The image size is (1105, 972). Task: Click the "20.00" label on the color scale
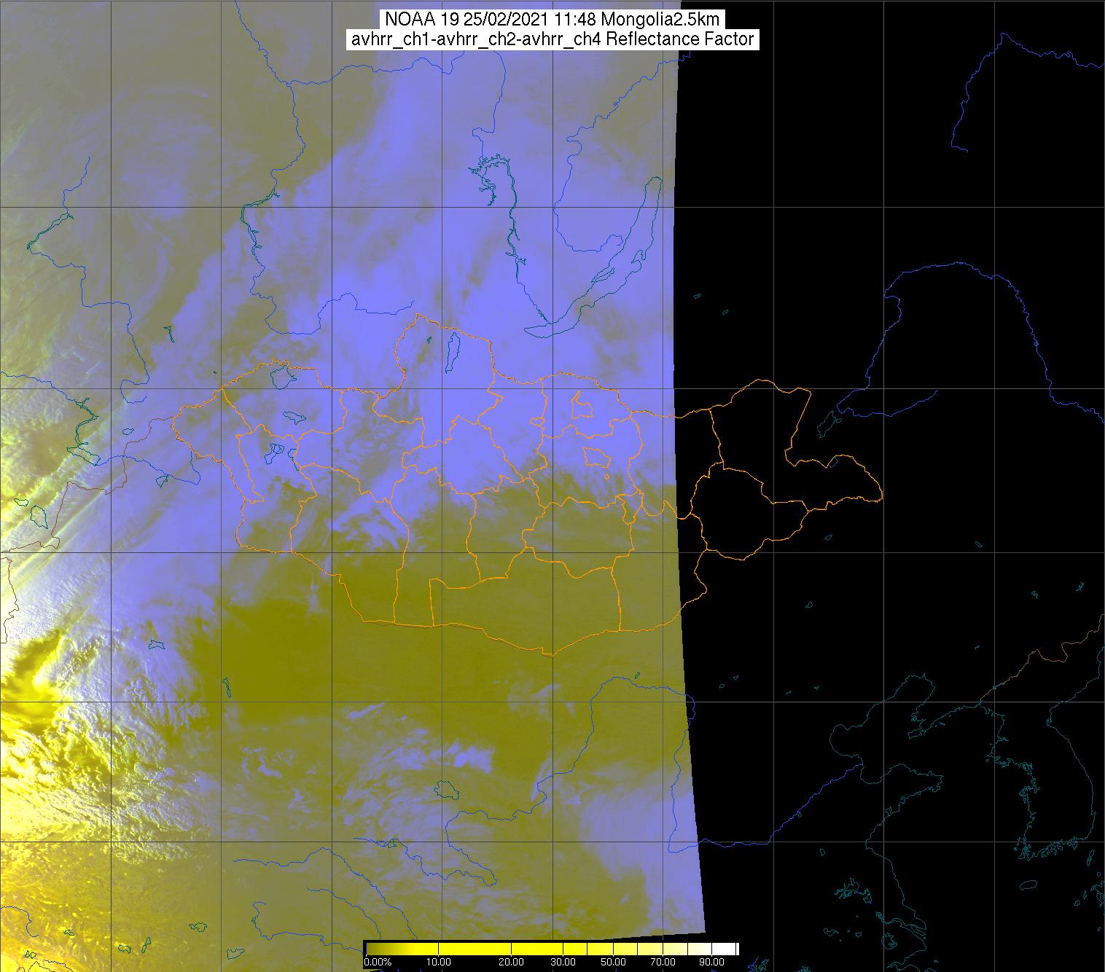tap(512, 963)
